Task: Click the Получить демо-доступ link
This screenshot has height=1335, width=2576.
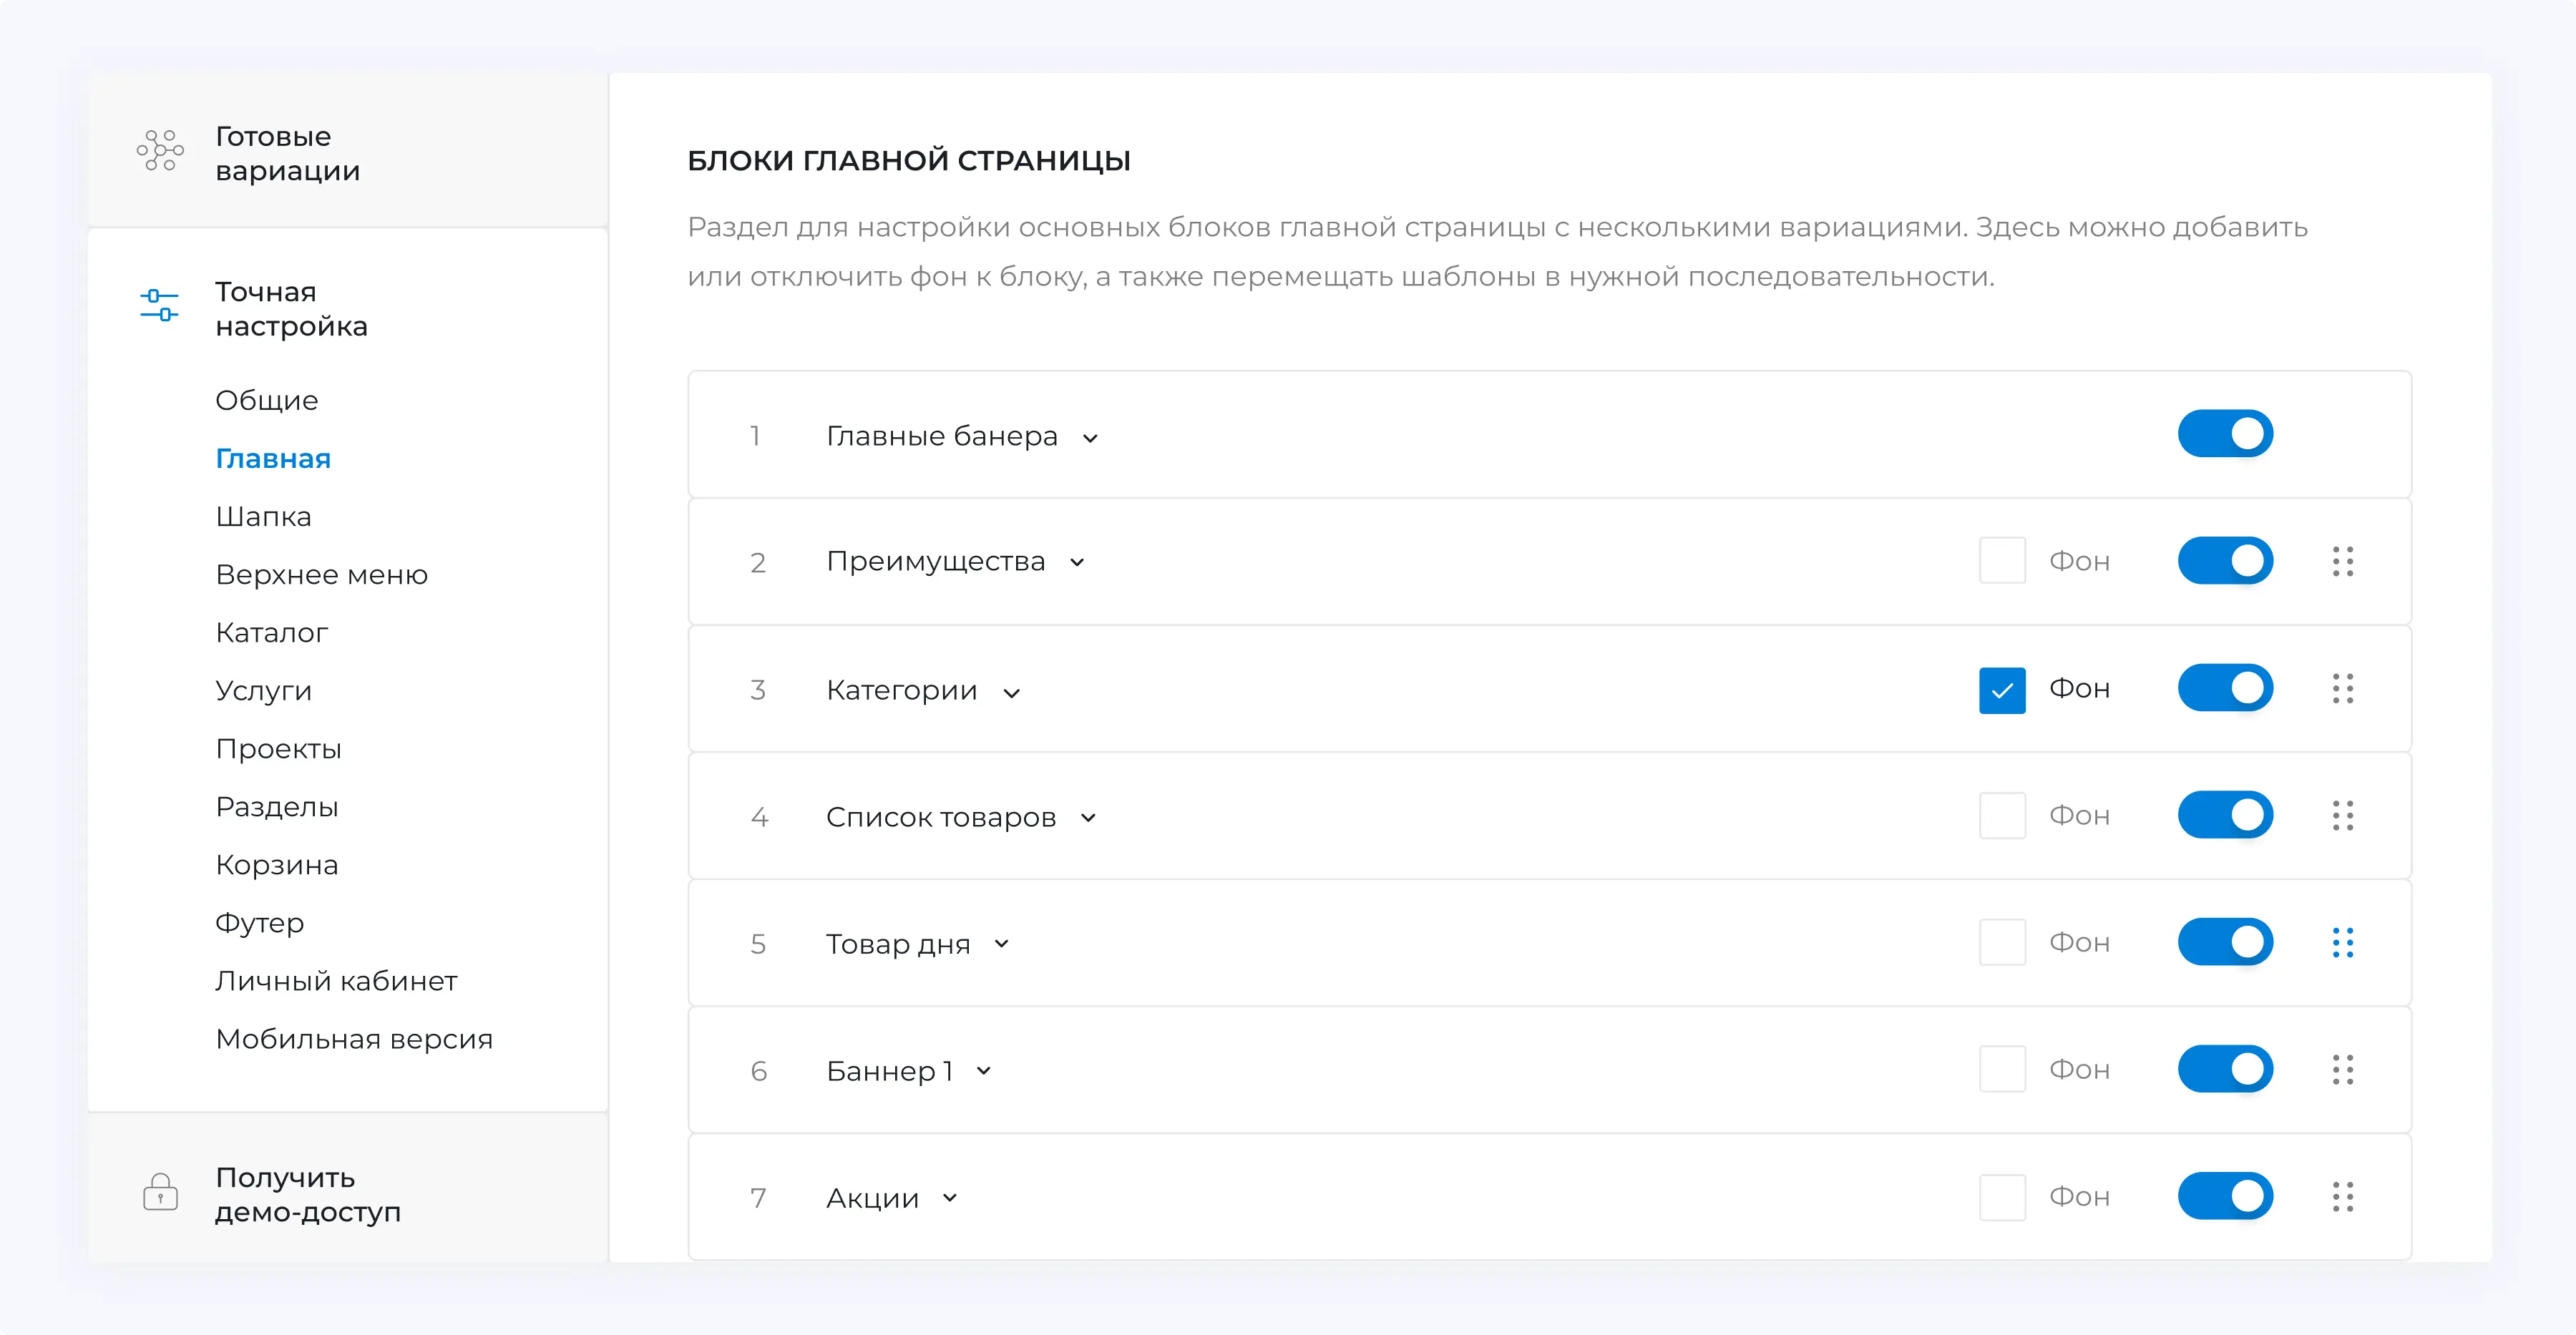Action: click(307, 1194)
